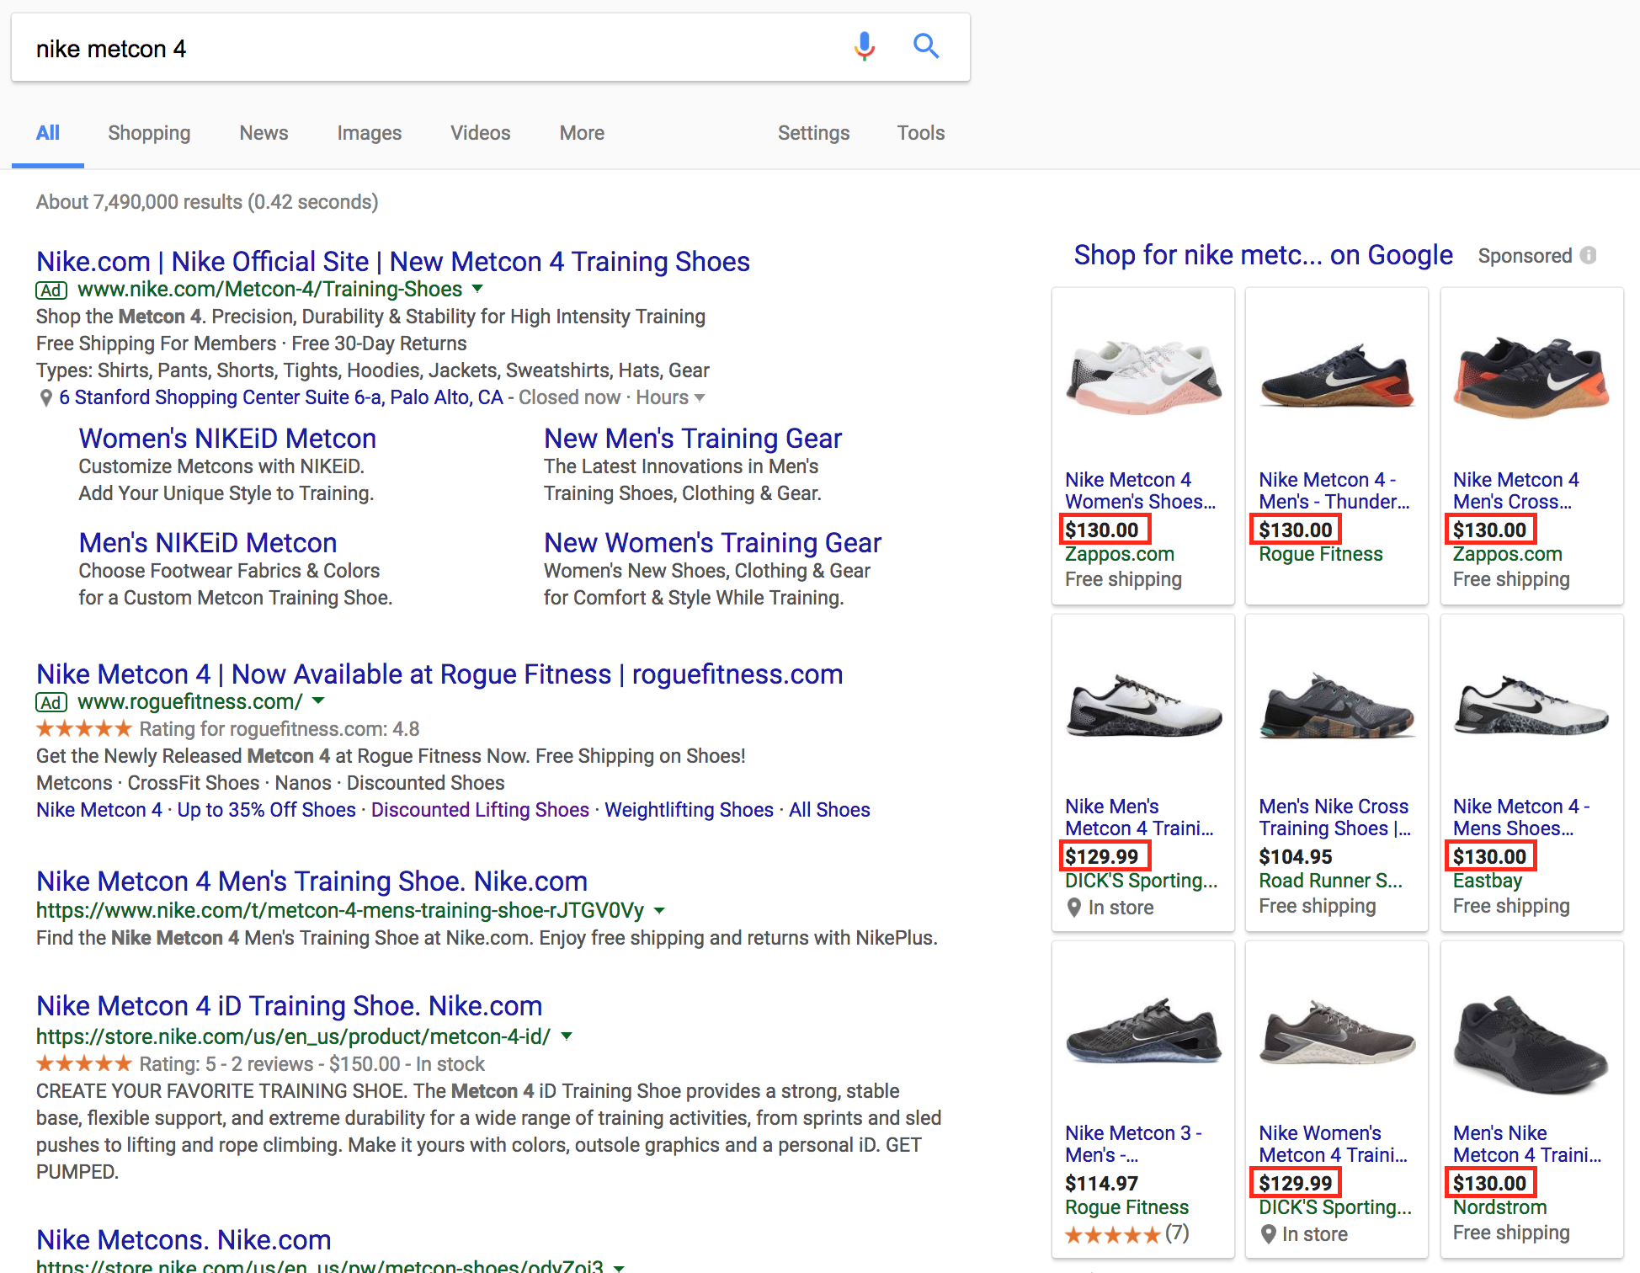
Task: Click rating stars under Nike Metcon 3 product
Action: (x=1112, y=1234)
